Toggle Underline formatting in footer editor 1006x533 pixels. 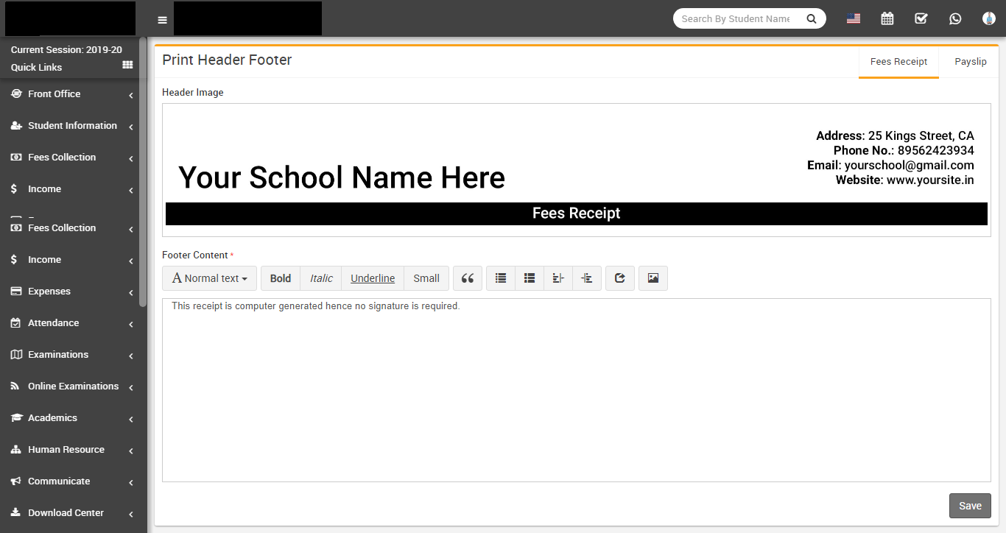(372, 278)
